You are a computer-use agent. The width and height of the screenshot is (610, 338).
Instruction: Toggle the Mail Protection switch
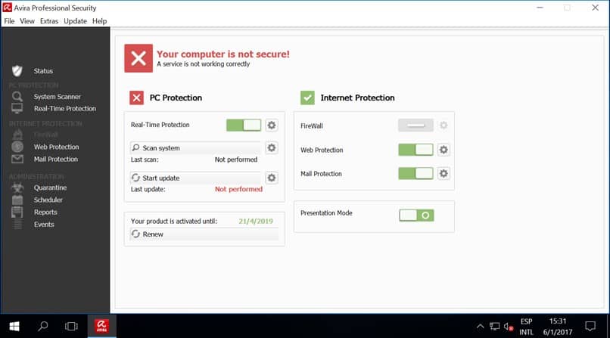(x=415, y=173)
